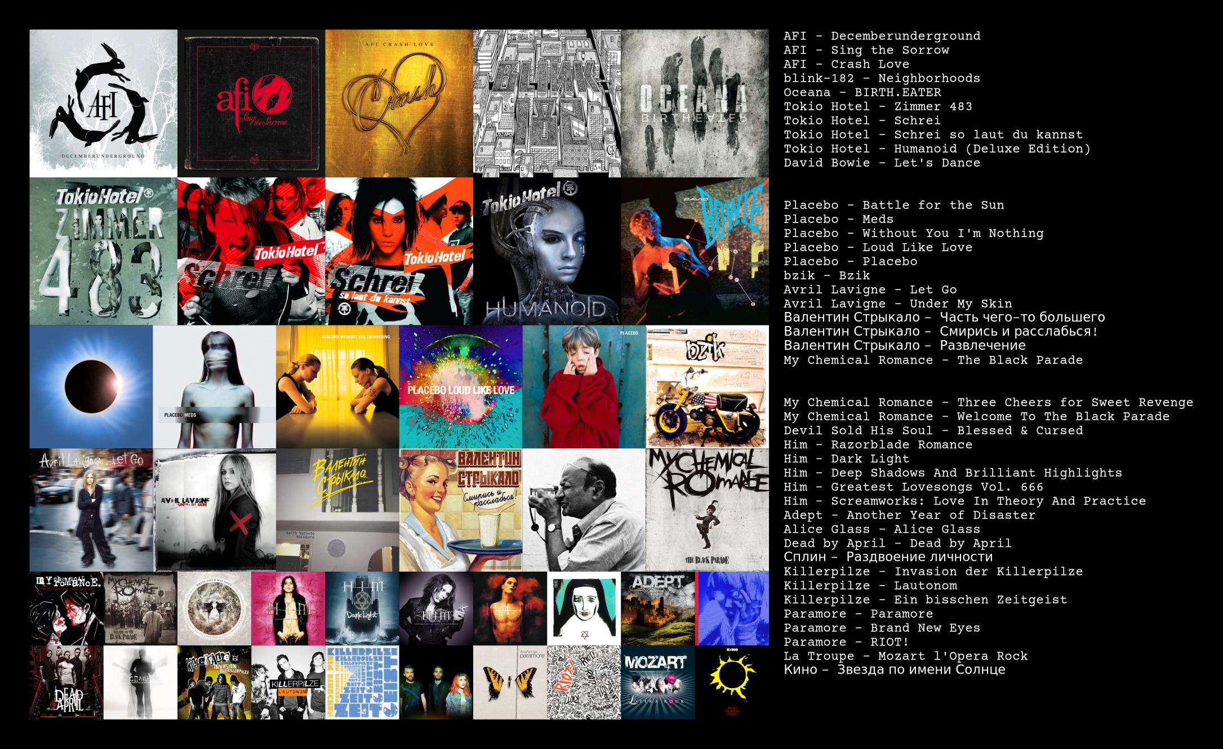Click the Humanoid android face cover
The image size is (1223, 749).
(x=547, y=251)
